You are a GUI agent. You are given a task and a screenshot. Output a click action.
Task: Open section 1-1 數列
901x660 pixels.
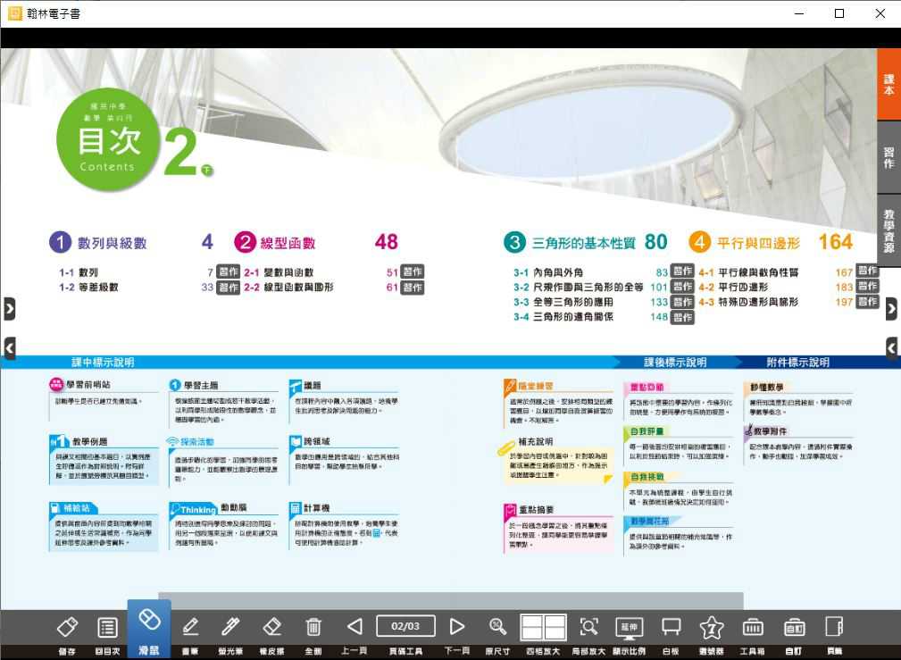79,272
